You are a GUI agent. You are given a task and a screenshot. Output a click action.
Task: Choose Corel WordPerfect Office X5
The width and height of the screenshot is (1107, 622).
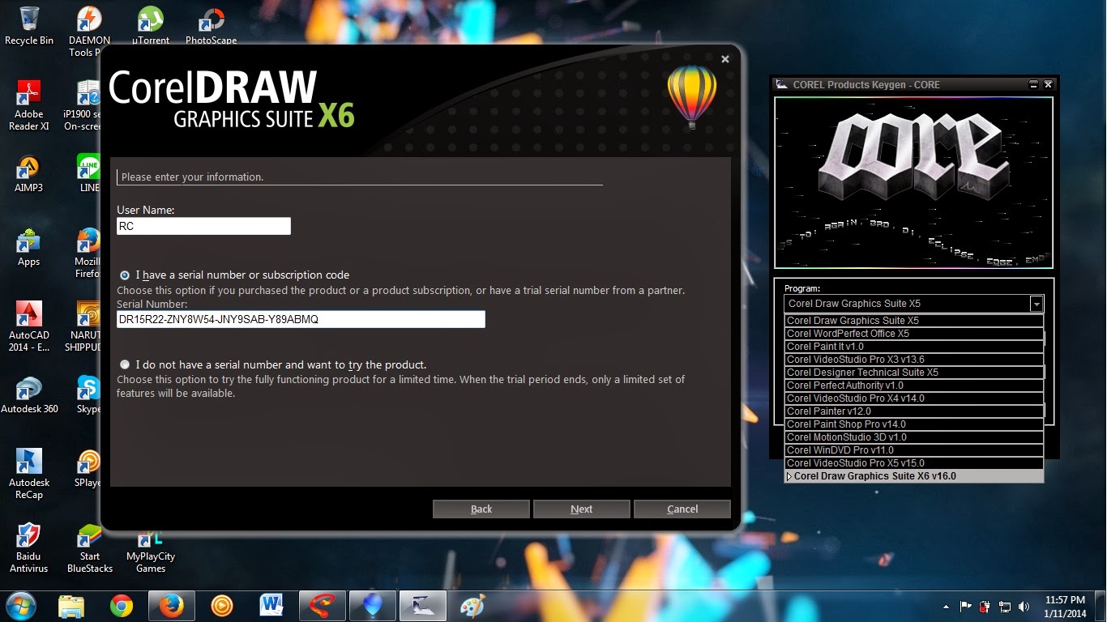point(914,334)
